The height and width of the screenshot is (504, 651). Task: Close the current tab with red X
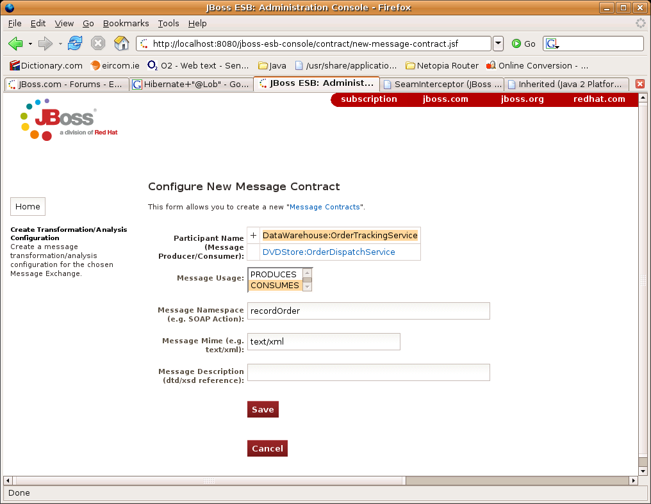coord(640,84)
